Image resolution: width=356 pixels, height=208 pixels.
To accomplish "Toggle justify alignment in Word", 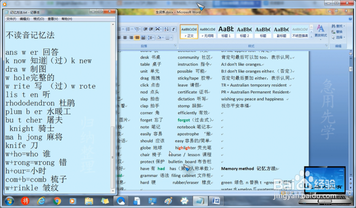I will coord(137,37).
